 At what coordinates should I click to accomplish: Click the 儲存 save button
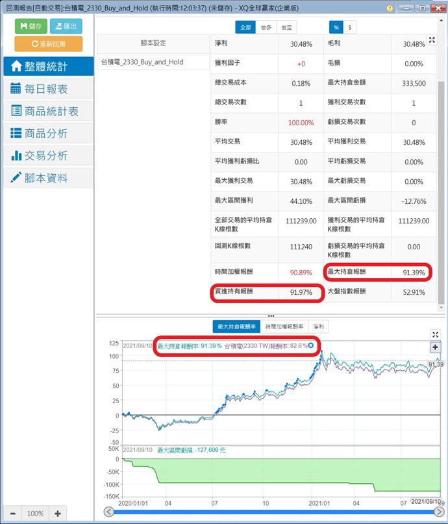[31, 26]
